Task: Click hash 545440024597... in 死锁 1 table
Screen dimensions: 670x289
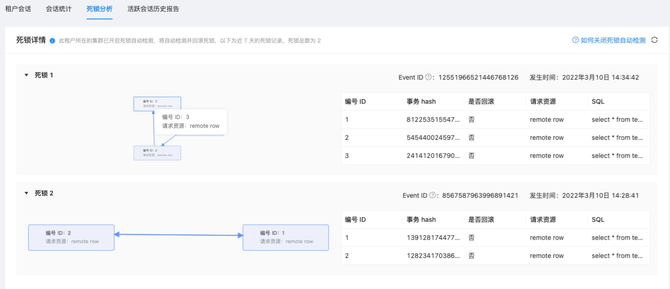Action: pyautogui.click(x=433, y=138)
